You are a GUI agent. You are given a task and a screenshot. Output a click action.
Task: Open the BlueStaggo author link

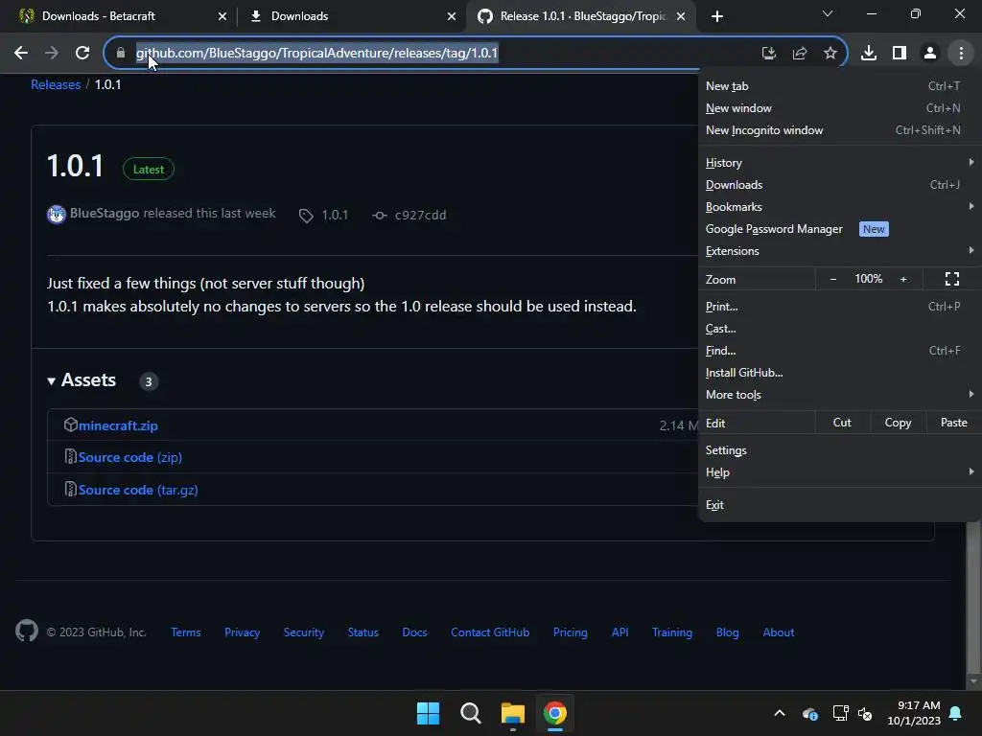[105, 214]
